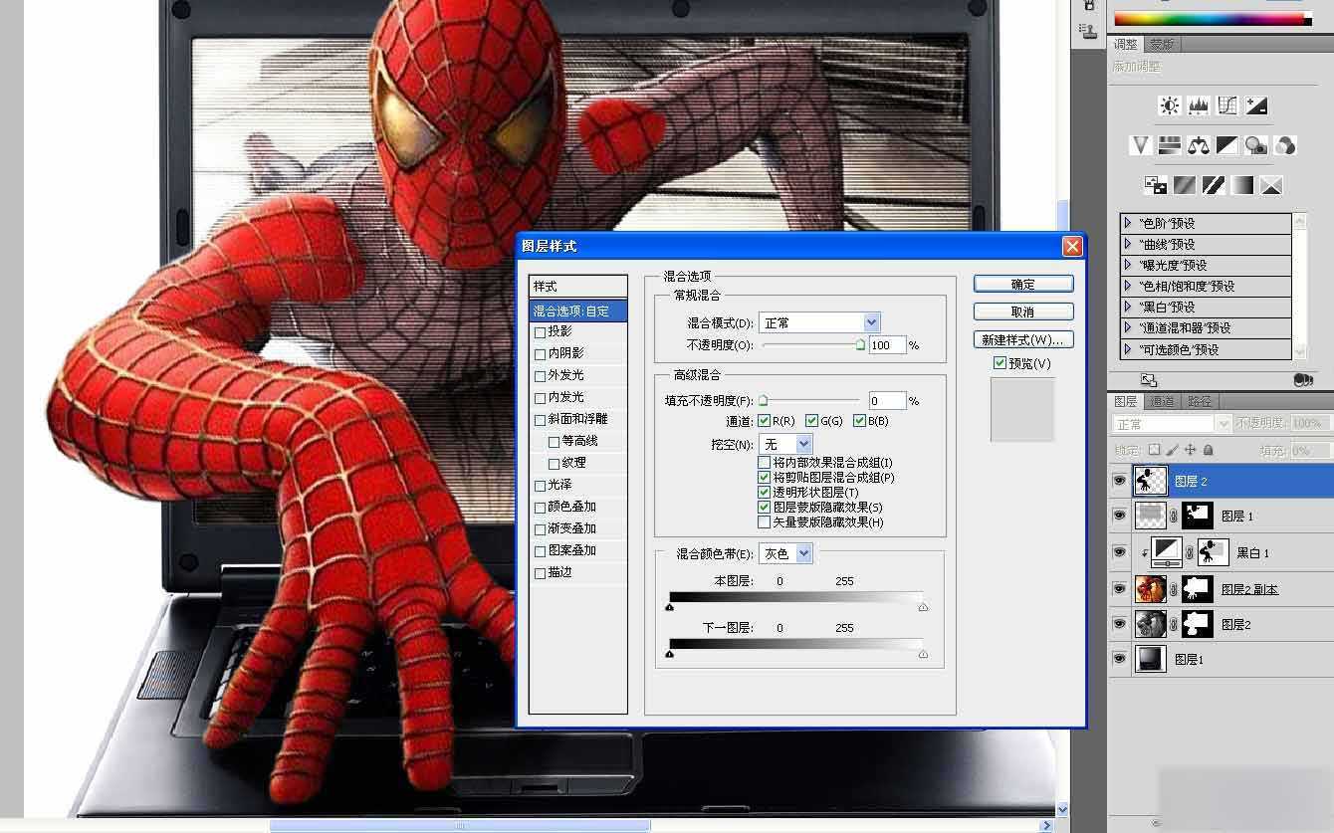The height and width of the screenshot is (833, 1334).
Task: Enable the 投影 drop shadow effect checkbox
Action: tap(540, 333)
